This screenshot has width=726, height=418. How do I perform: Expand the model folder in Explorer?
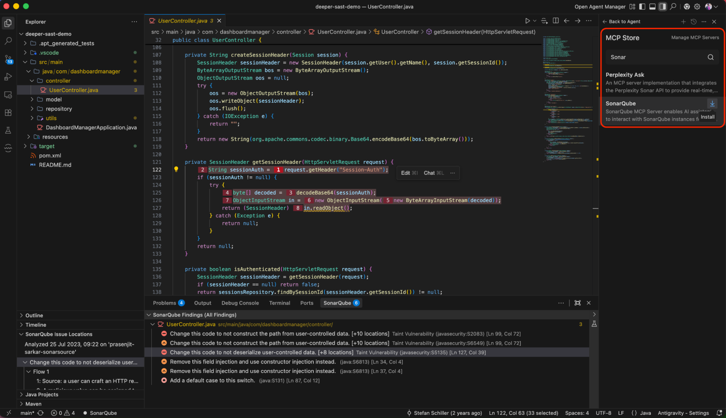tap(53, 99)
